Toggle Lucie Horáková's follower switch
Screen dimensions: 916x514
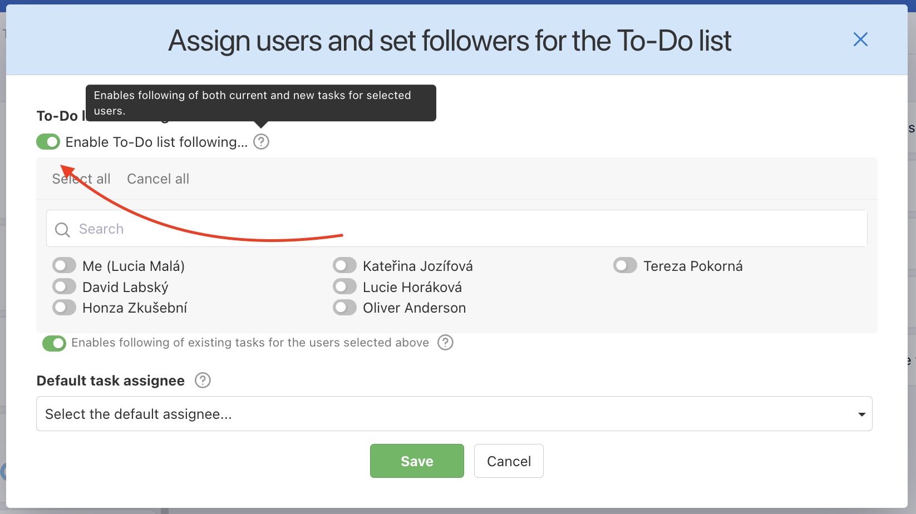[x=344, y=286]
